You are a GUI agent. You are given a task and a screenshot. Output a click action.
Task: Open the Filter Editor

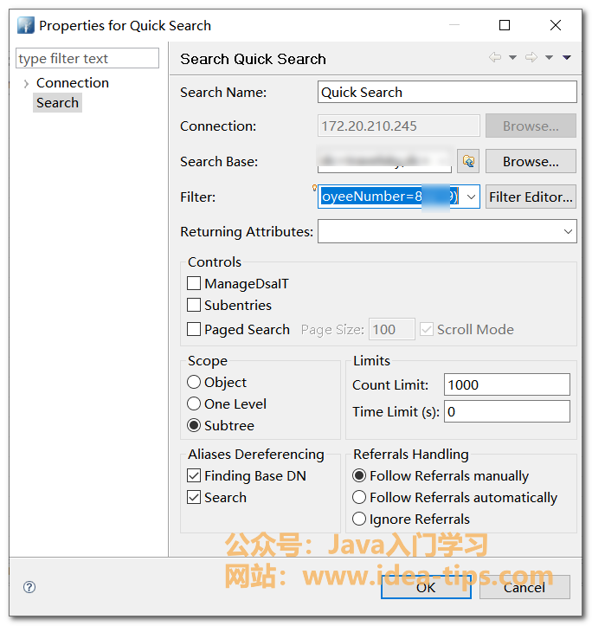pos(531,197)
